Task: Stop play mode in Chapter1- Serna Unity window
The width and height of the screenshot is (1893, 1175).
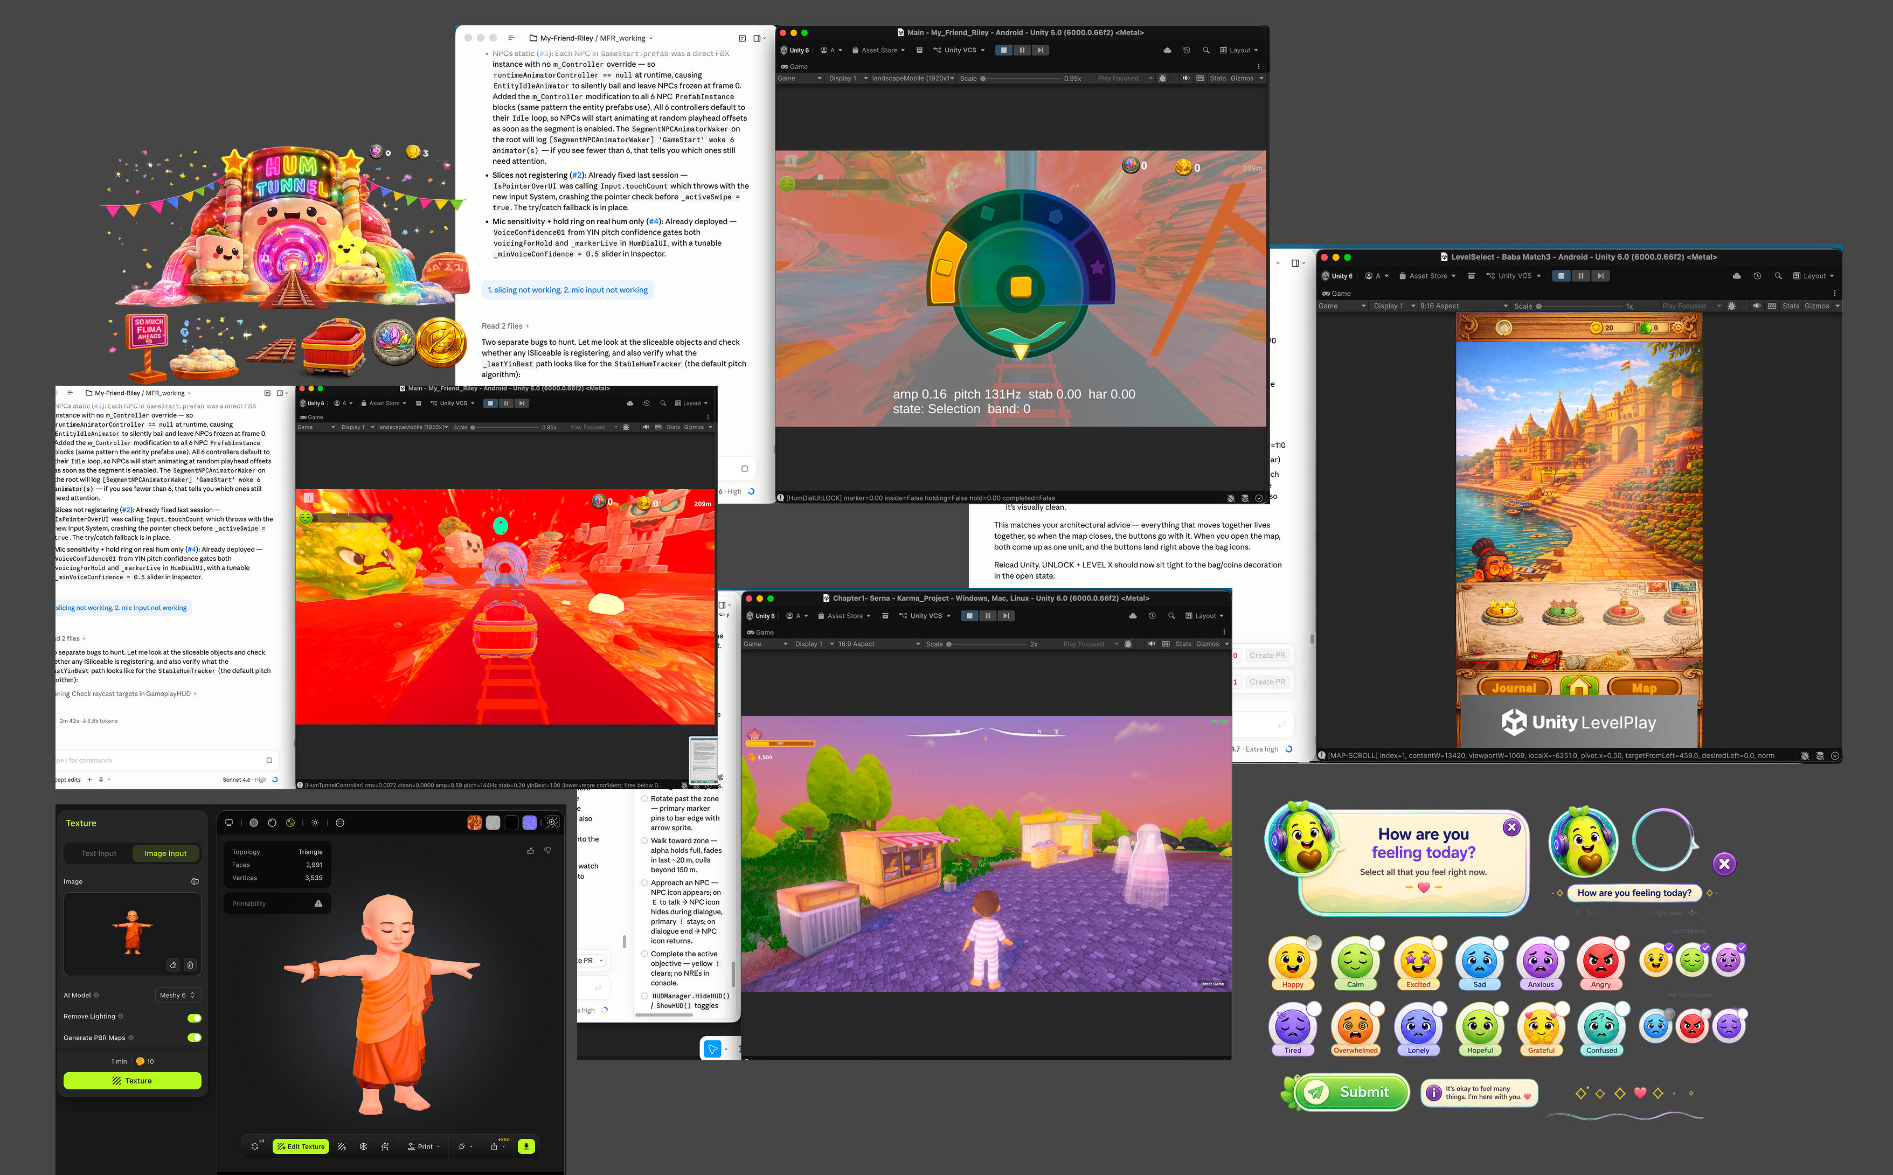Action: pyautogui.click(x=970, y=615)
